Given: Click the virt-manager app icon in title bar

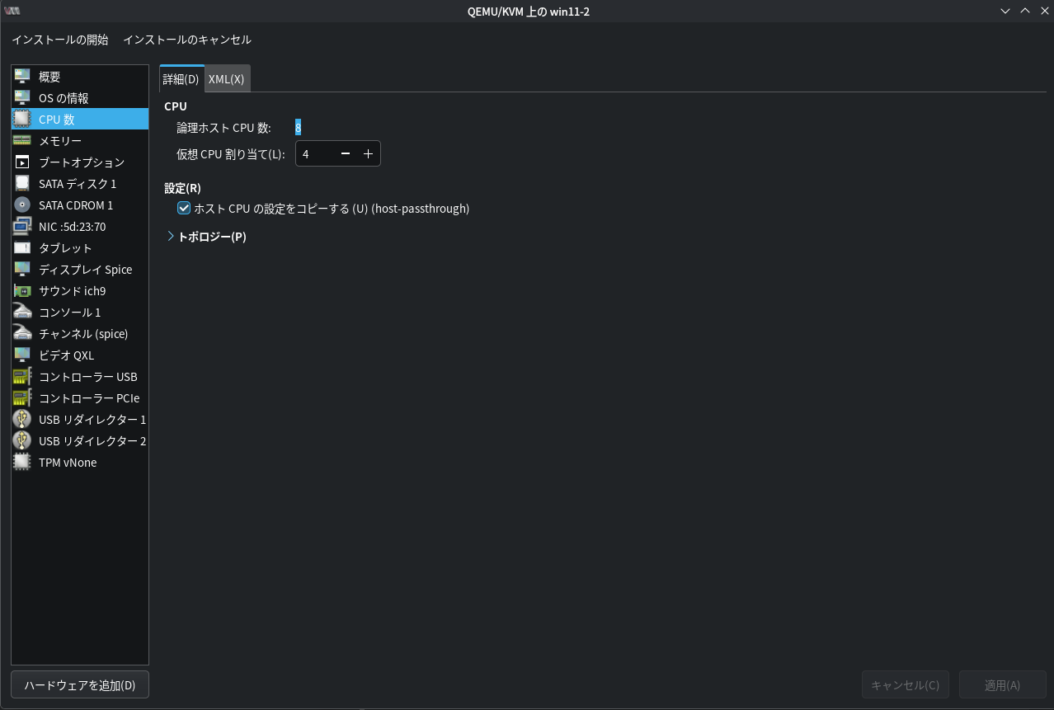Looking at the screenshot, I should tap(12, 11).
